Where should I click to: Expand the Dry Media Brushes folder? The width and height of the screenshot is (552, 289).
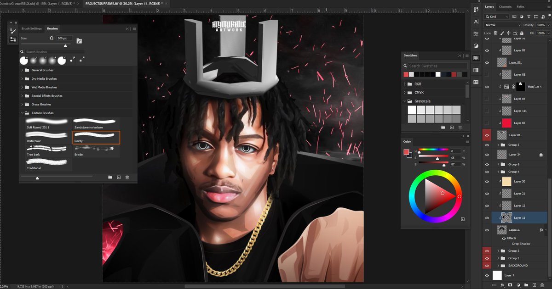coord(22,79)
